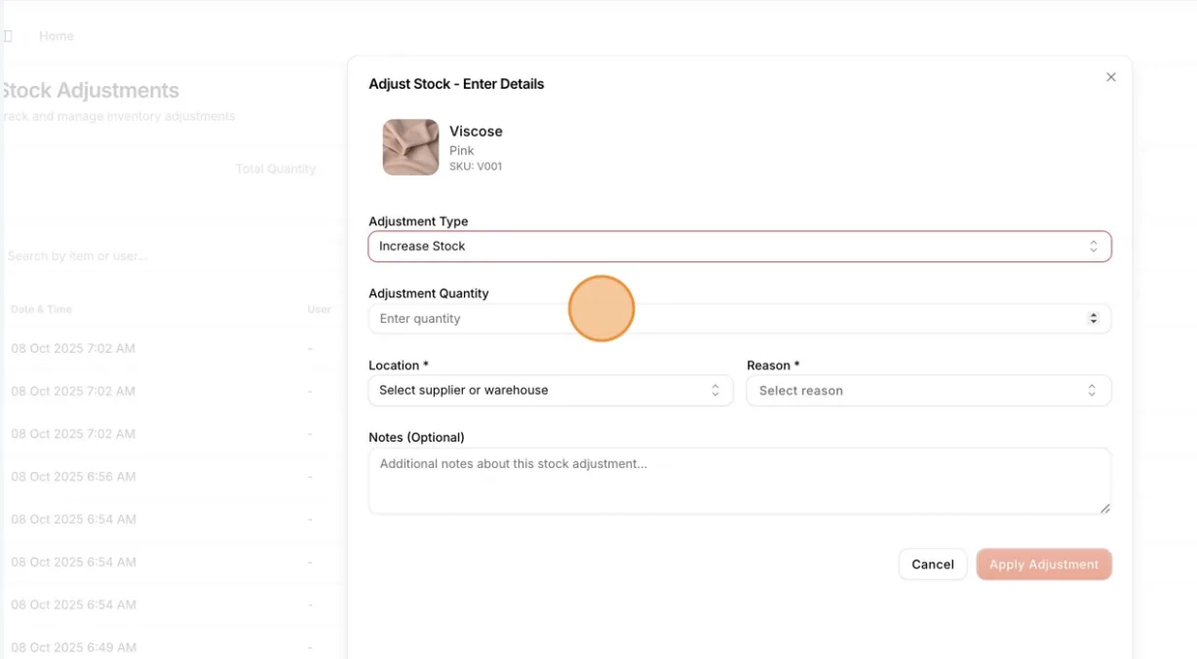Focus the Adjustment Quantity field
Image resolution: width=1197 pixels, height=659 pixels.
740,319
